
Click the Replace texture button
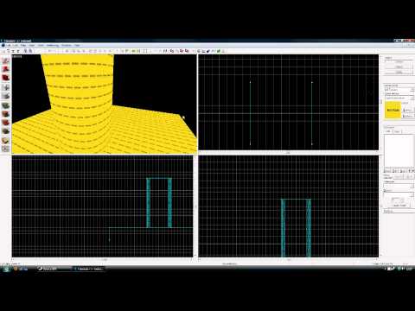coord(408,116)
